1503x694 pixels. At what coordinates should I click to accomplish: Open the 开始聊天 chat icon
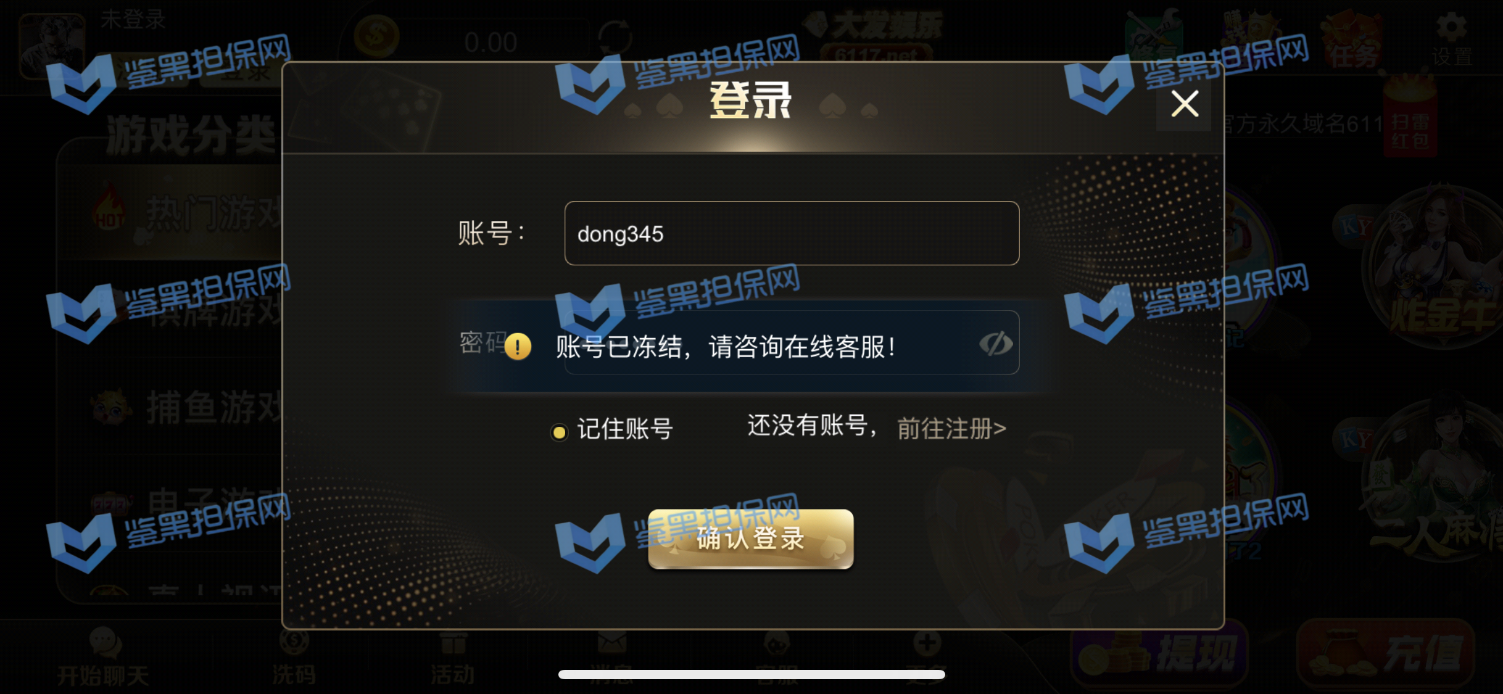103,658
